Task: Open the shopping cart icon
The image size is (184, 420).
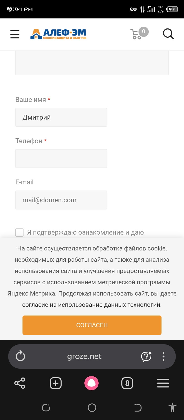Action: (139, 33)
